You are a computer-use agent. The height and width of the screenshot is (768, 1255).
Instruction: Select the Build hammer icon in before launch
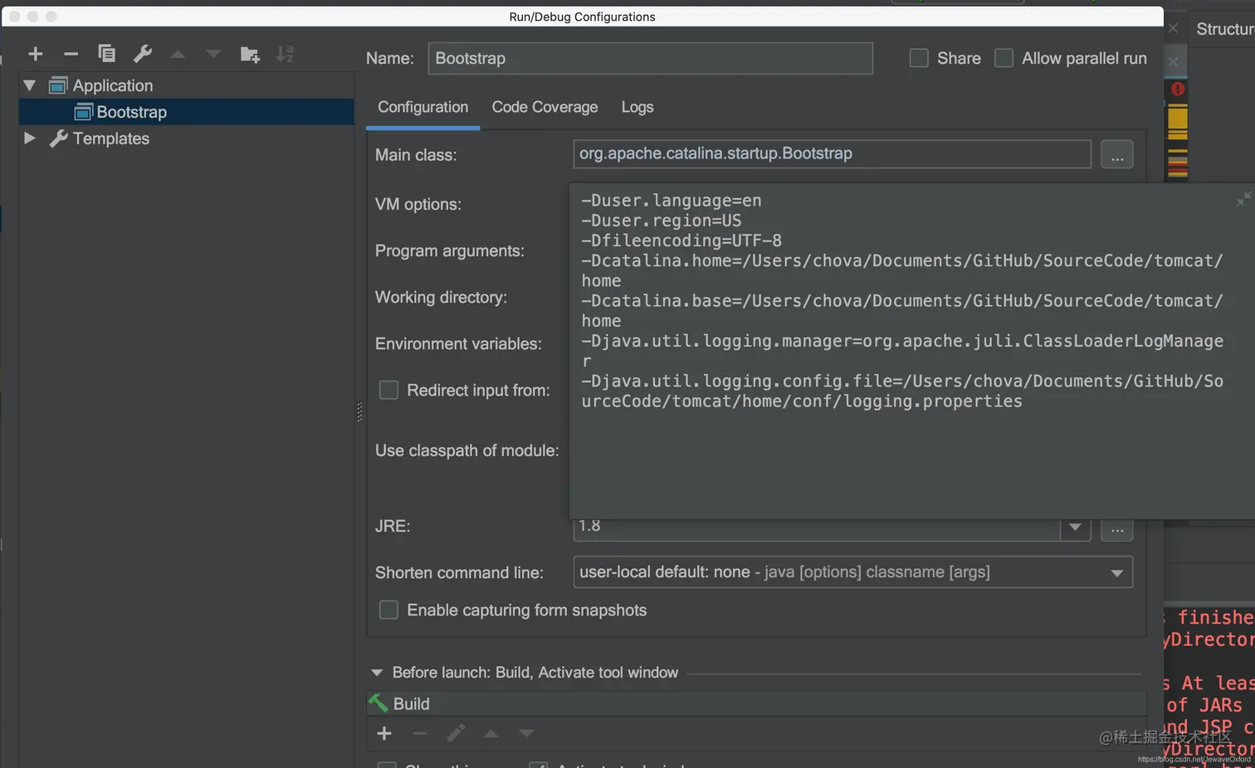click(x=378, y=703)
